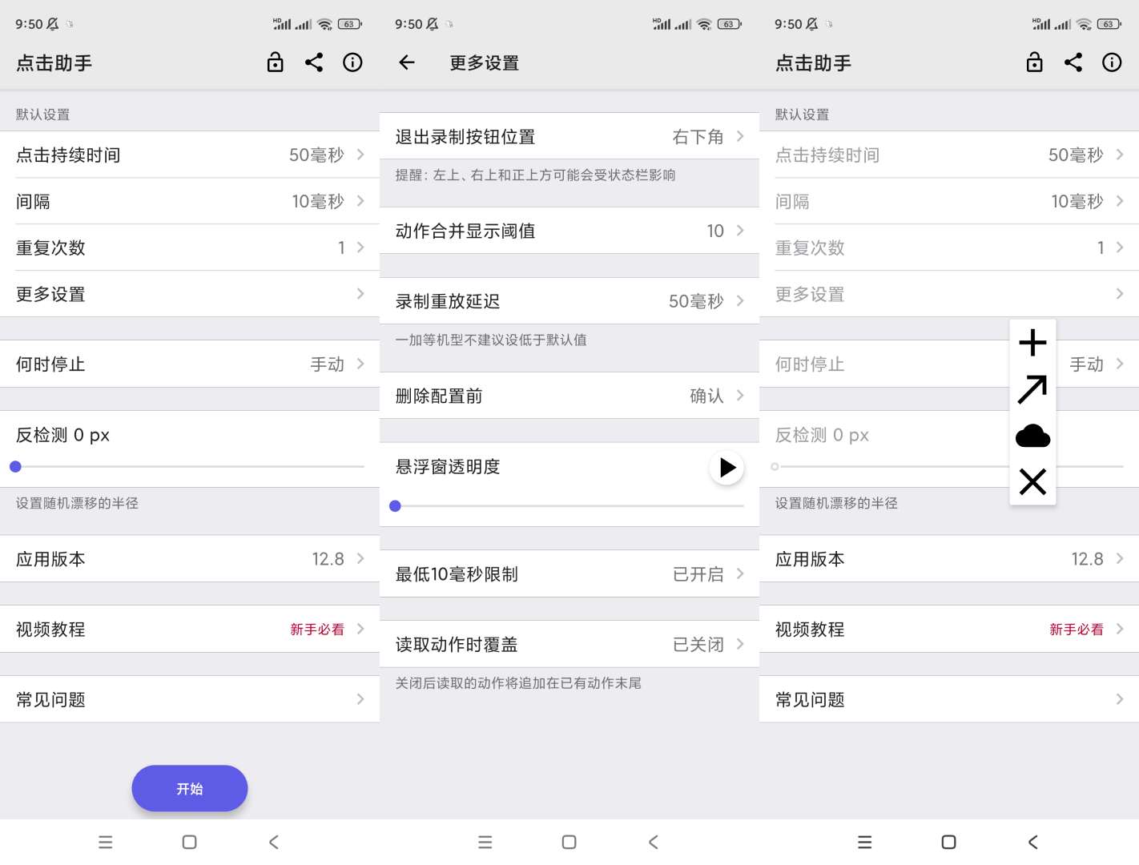The image size is (1139, 865).
Task: Tap the system back icon under left screen
Action: pos(273,842)
